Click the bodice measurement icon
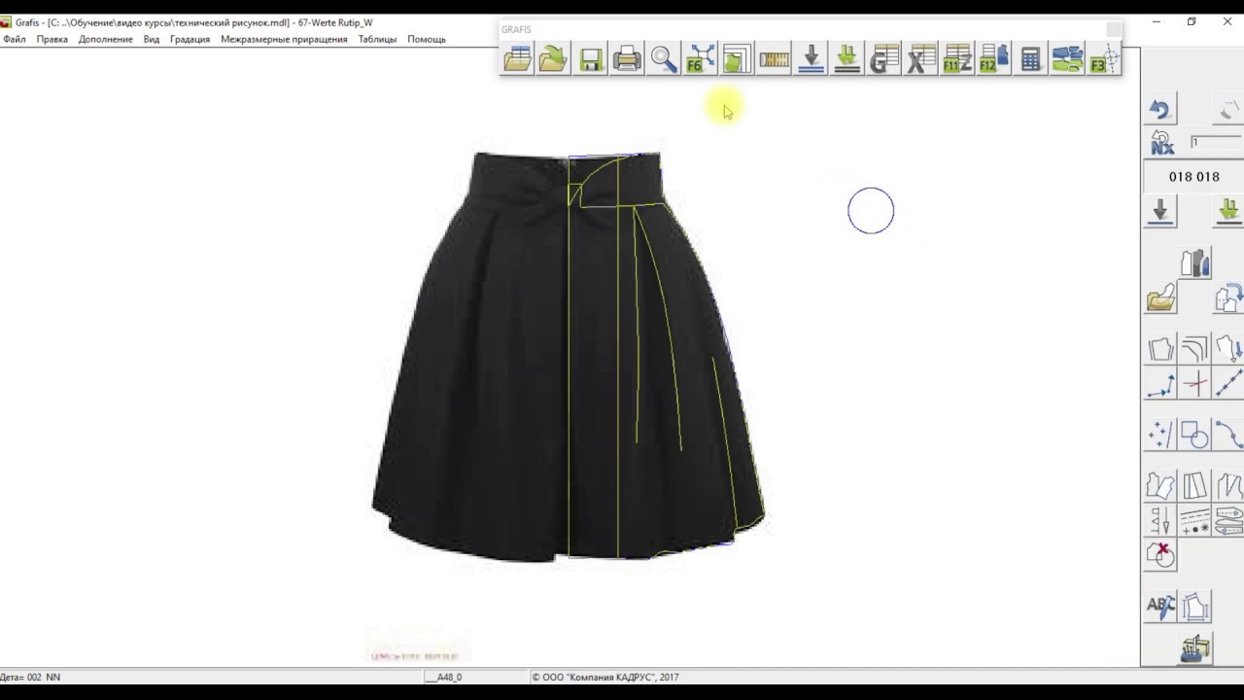Image resolution: width=1244 pixels, height=700 pixels. [1195, 607]
